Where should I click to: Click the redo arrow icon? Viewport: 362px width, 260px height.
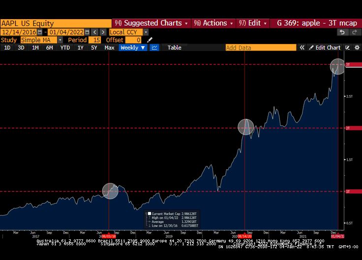(355, 32)
